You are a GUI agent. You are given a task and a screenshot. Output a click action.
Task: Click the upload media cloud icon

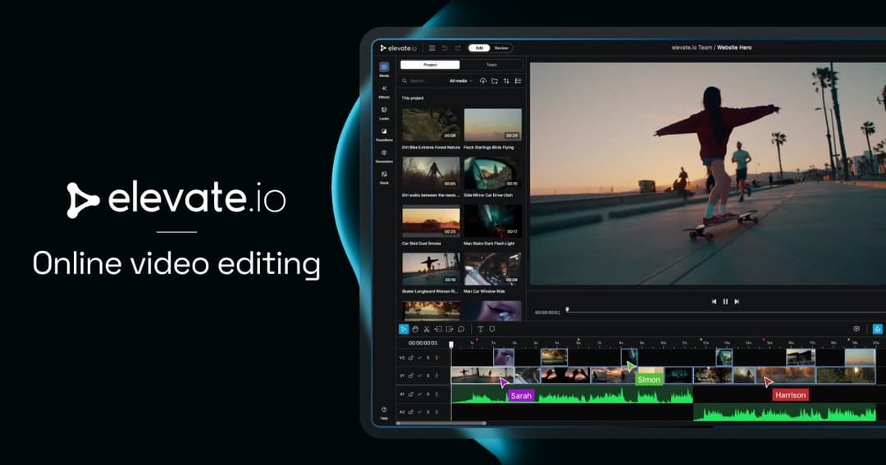[483, 81]
